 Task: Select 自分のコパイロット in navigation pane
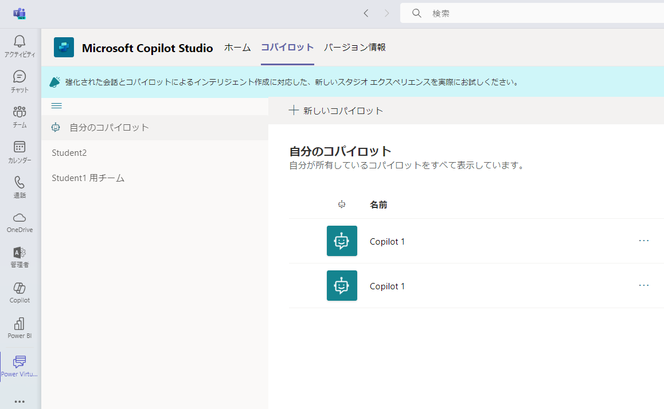pyautogui.click(x=155, y=127)
